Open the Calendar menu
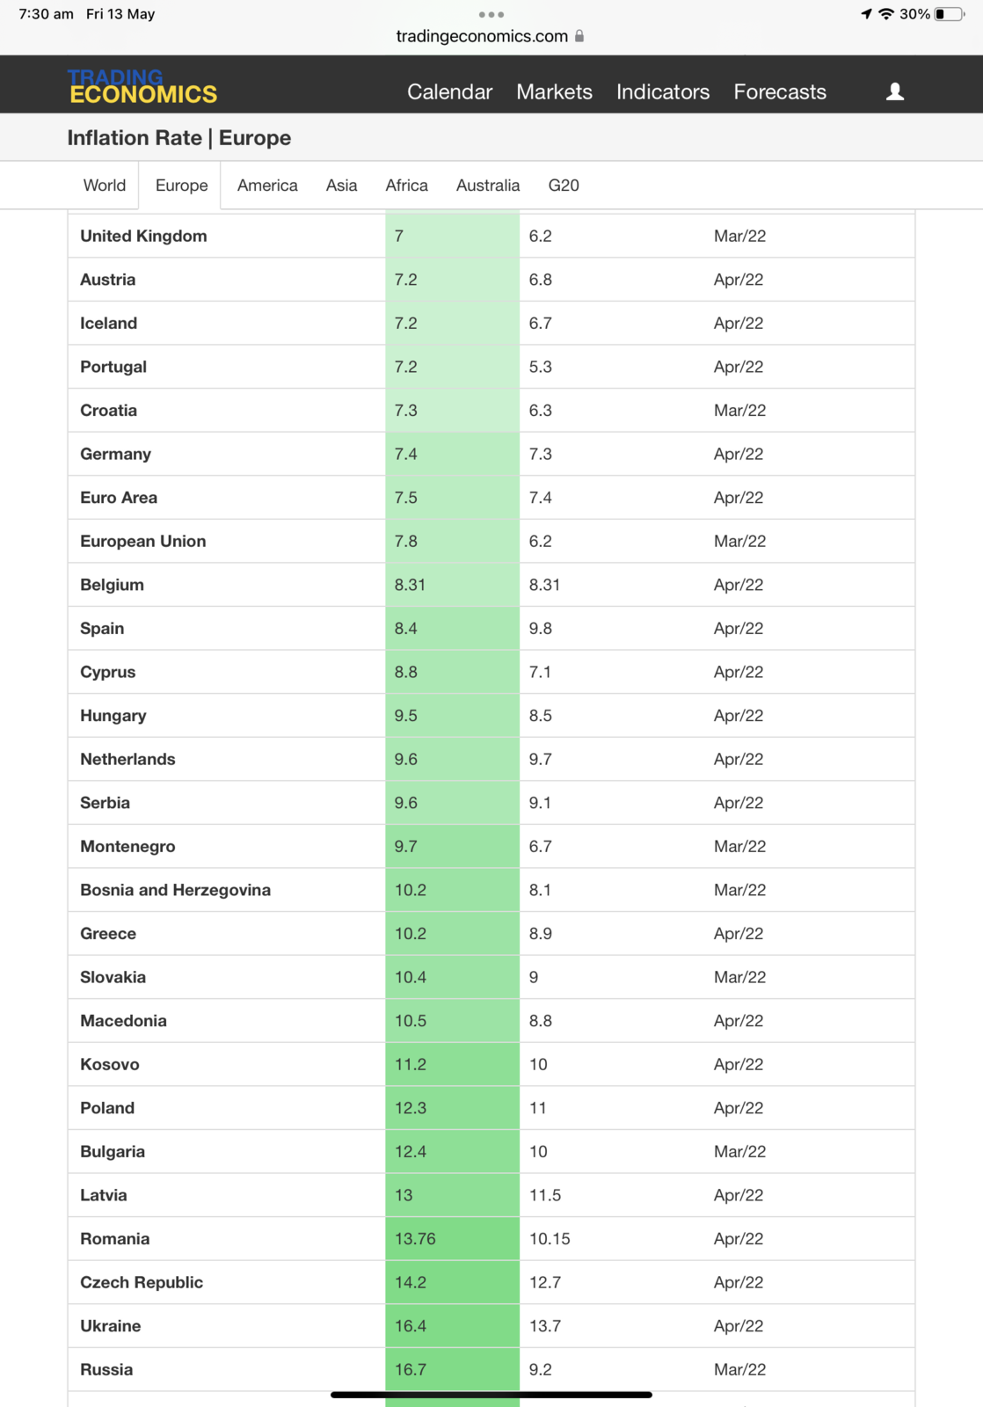983x1407 pixels. 449,91
